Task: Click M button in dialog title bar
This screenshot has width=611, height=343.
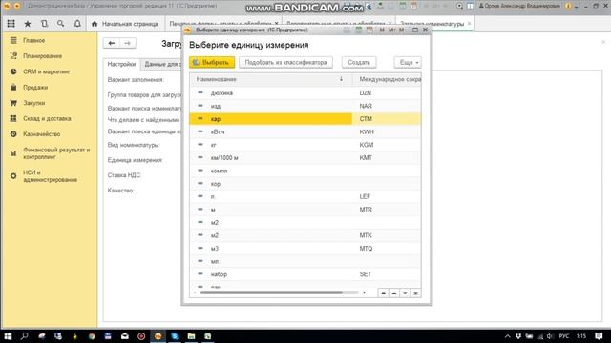Action: pyautogui.click(x=382, y=30)
